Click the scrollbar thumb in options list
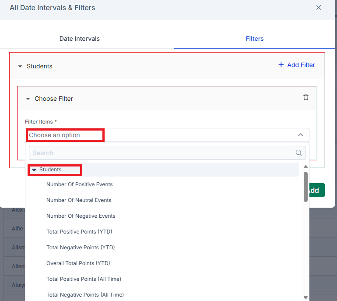The height and width of the screenshot is (301, 337). (305, 187)
